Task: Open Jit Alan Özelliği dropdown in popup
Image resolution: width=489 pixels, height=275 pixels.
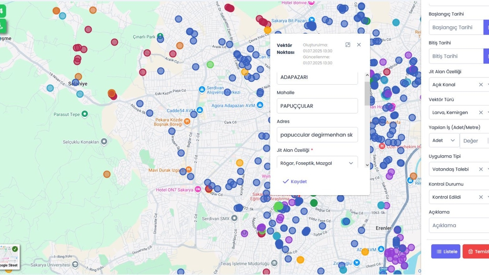Action: 317,163
